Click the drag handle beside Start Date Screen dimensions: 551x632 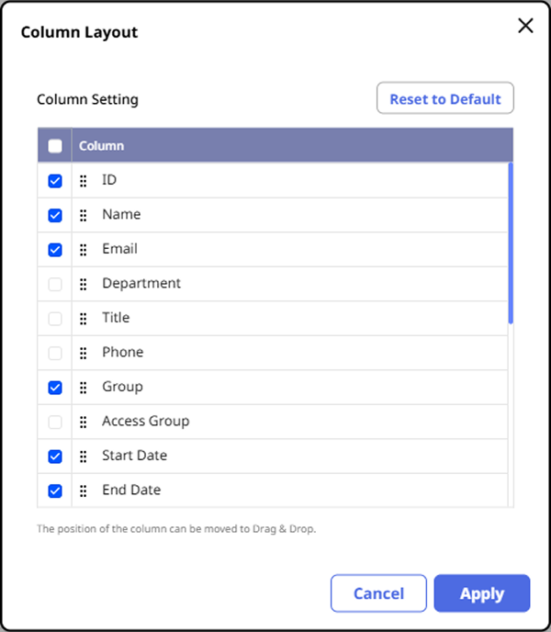click(83, 457)
